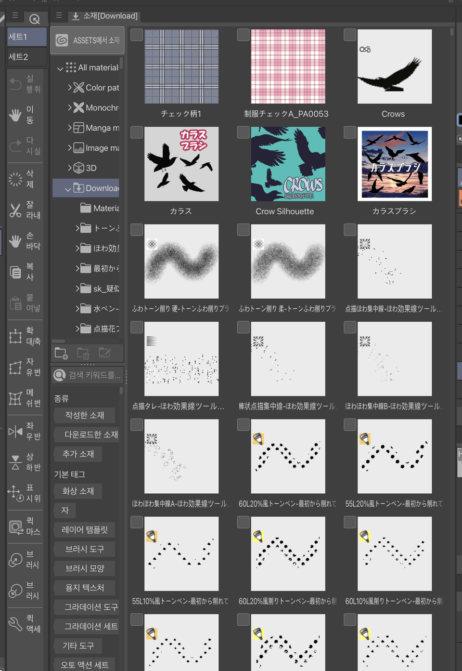The width and height of the screenshot is (462, 671).
Task: Filter by 브러시 모양 tag
Action: 85,568
